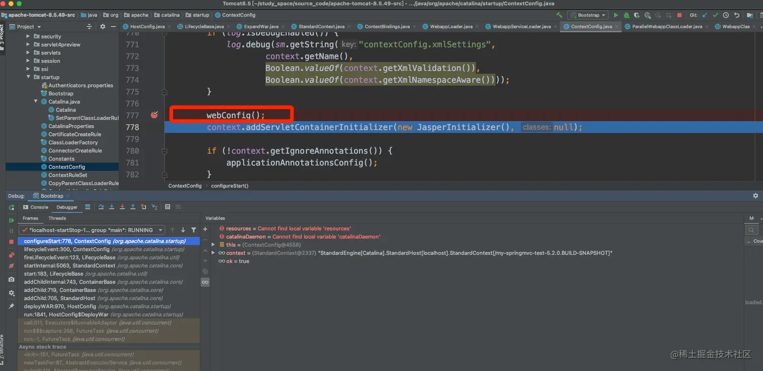
Task: Click Rerun Bootstrap icon in Debug panel
Action: pyautogui.click(x=11, y=207)
